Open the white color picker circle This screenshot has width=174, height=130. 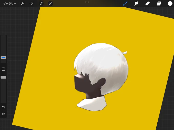click(170, 4)
